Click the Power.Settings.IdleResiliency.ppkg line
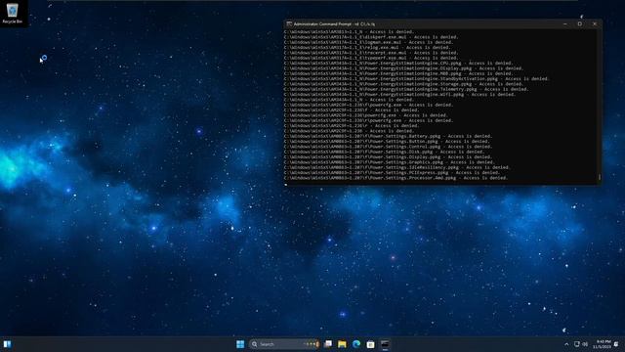 pos(397,167)
